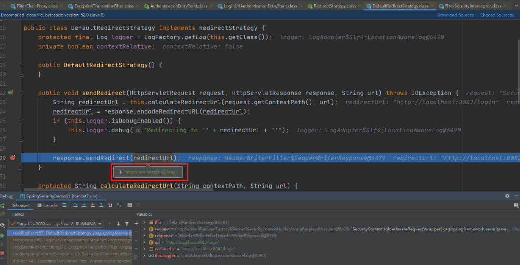Viewport: 520px width, 265px height.
Task: Close the RedirectStrategy.class tab
Action: 359,6
